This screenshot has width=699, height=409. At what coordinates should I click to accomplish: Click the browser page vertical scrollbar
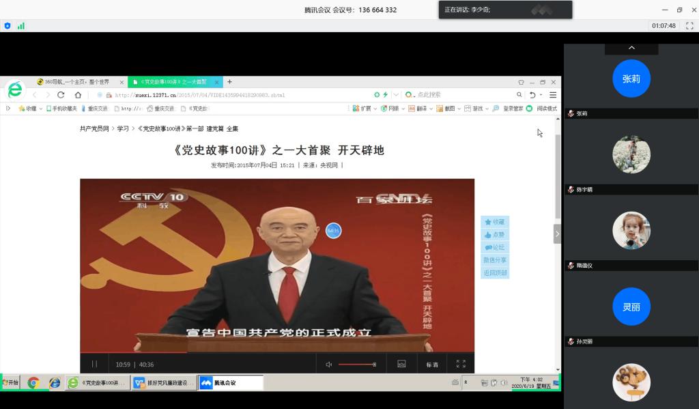click(x=558, y=176)
